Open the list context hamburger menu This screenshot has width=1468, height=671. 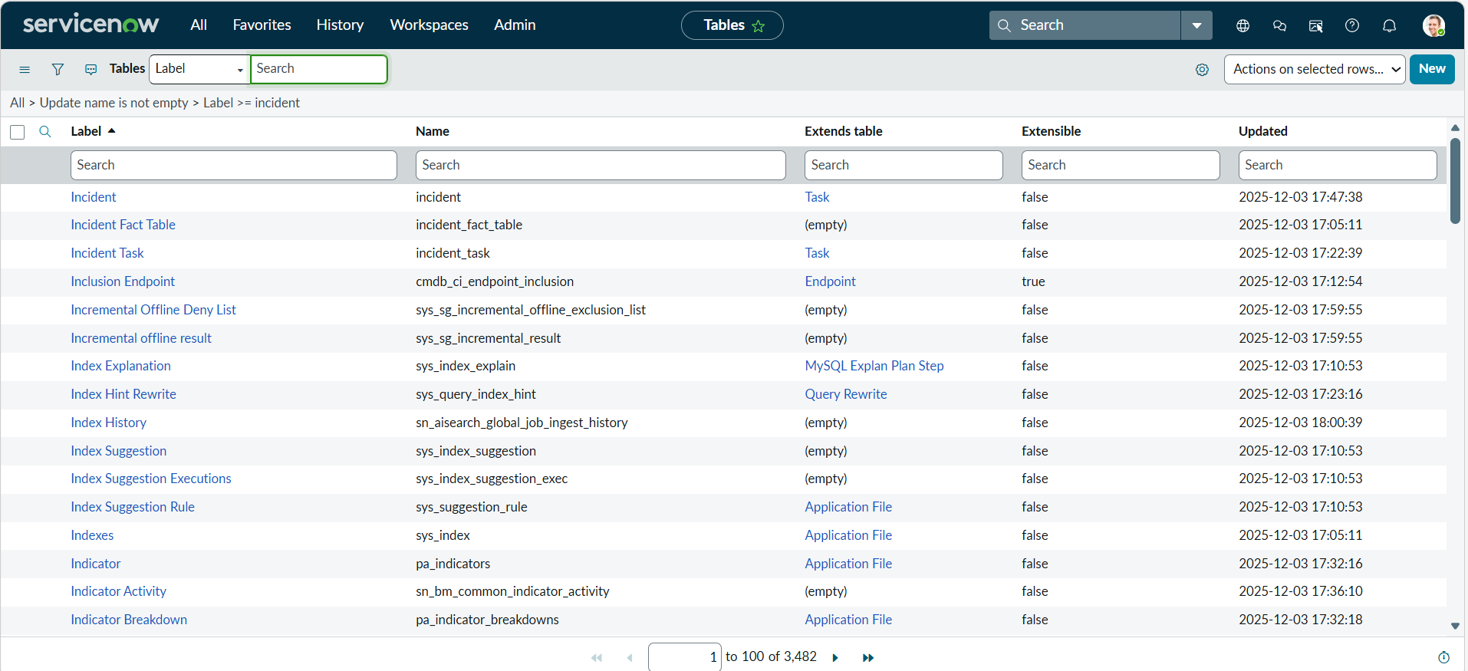click(25, 69)
